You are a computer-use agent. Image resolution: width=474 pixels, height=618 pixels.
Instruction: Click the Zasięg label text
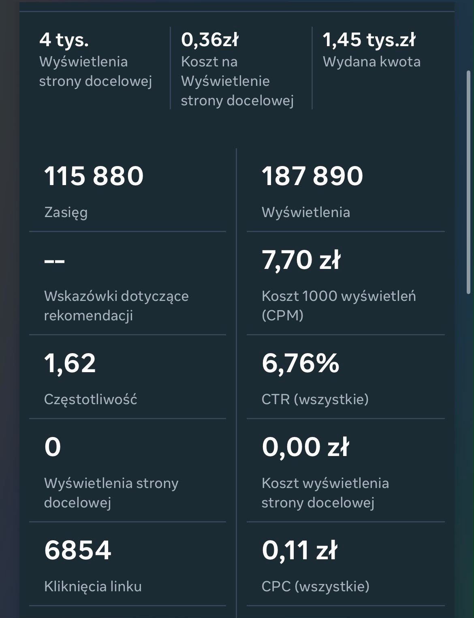click(66, 213)
